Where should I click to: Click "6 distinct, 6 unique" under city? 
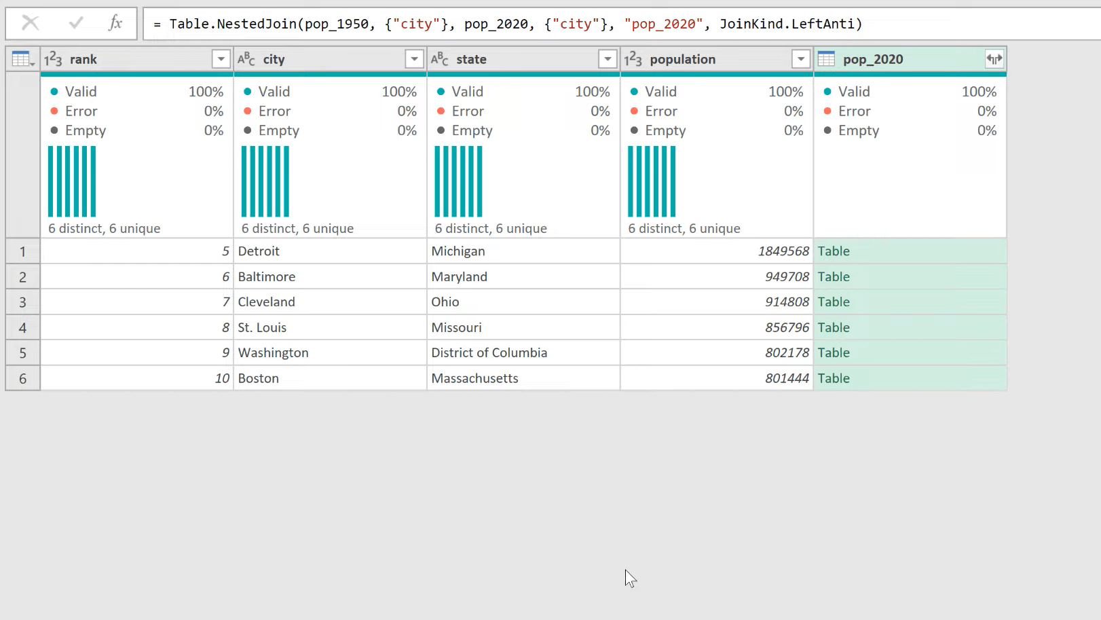[x=297, y=229]
